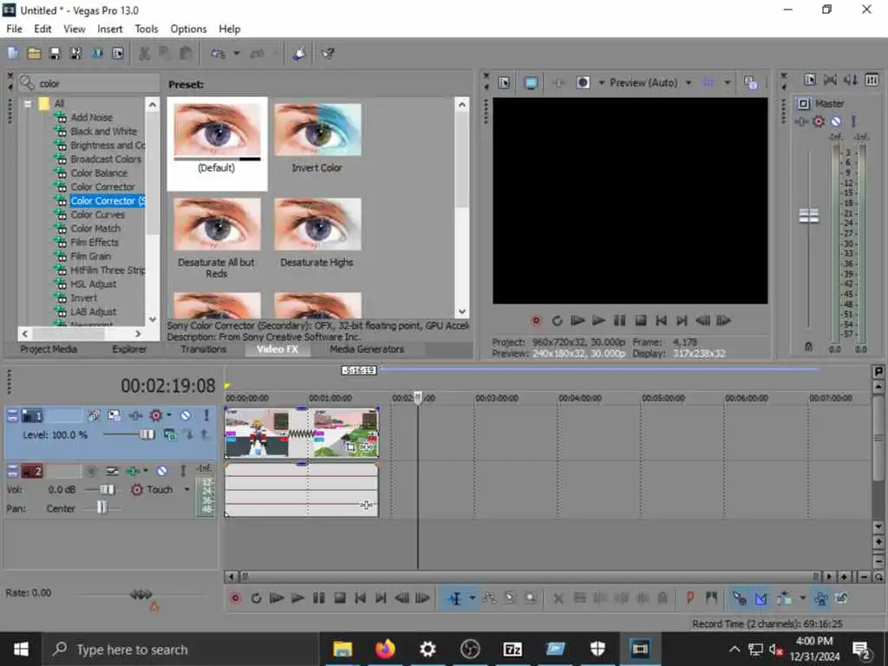Screen dimensions: 888x666
Task: Toggle Enable Snapping in timeline toolbar
Action: pyautogui.click(x=740, y=598)
